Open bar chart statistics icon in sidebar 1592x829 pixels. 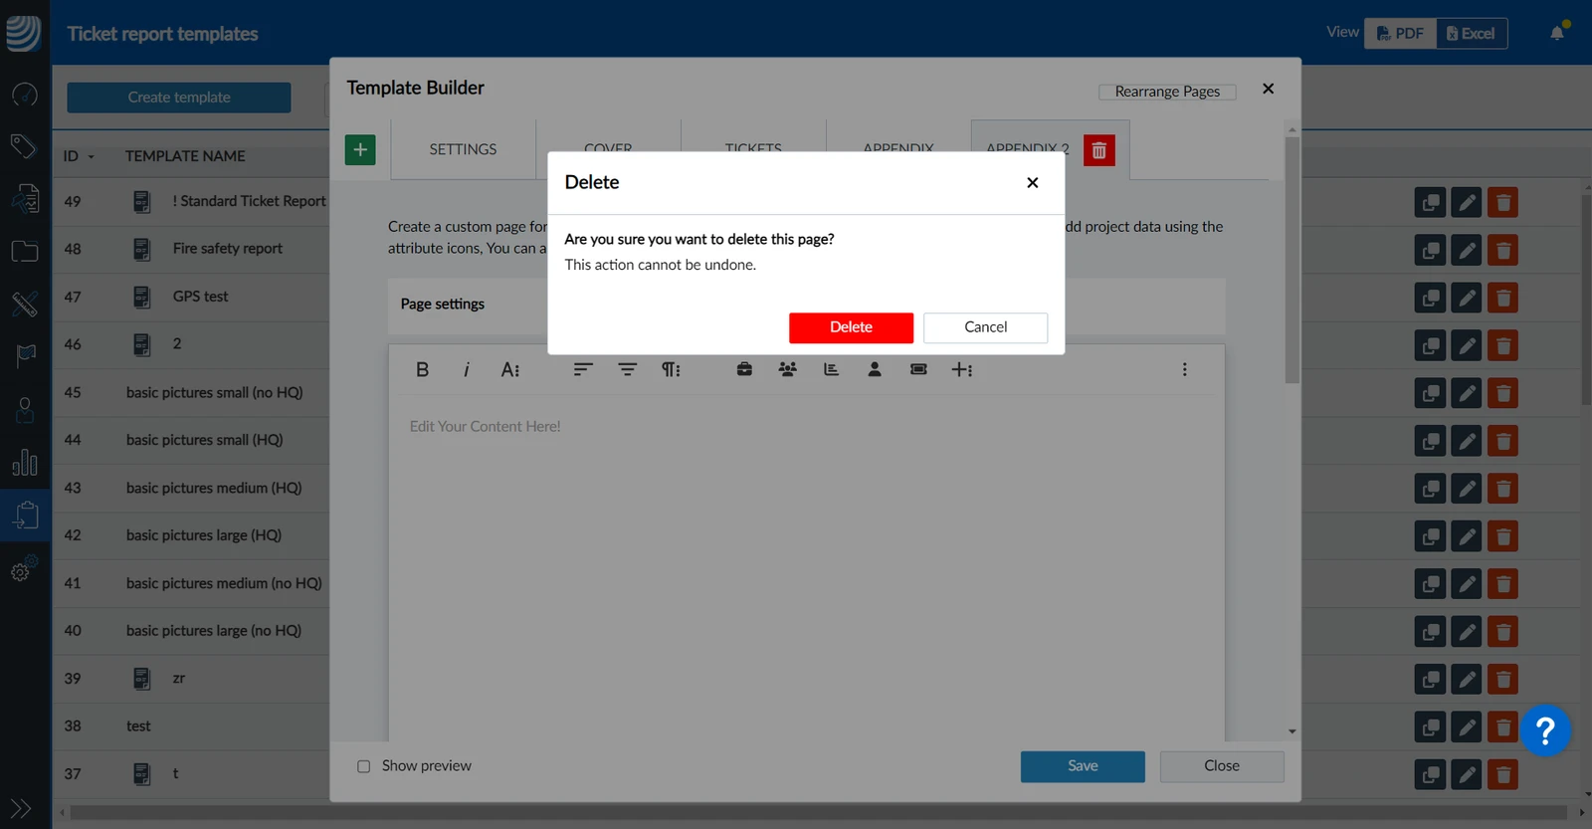[x=25, y=463]
